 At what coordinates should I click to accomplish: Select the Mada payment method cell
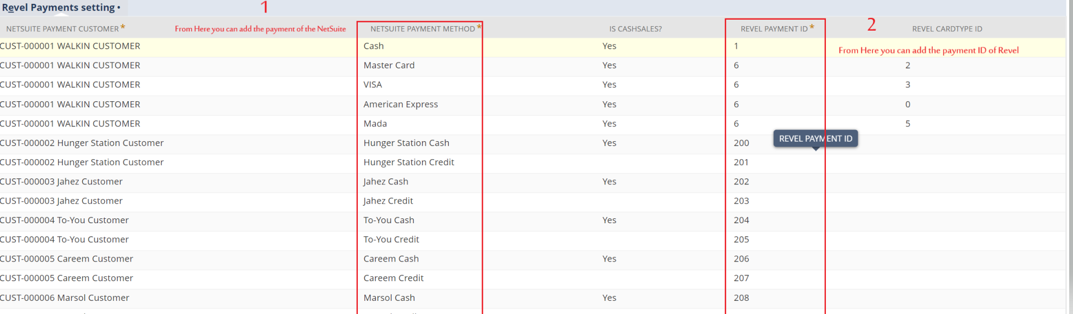coord(375,124)
